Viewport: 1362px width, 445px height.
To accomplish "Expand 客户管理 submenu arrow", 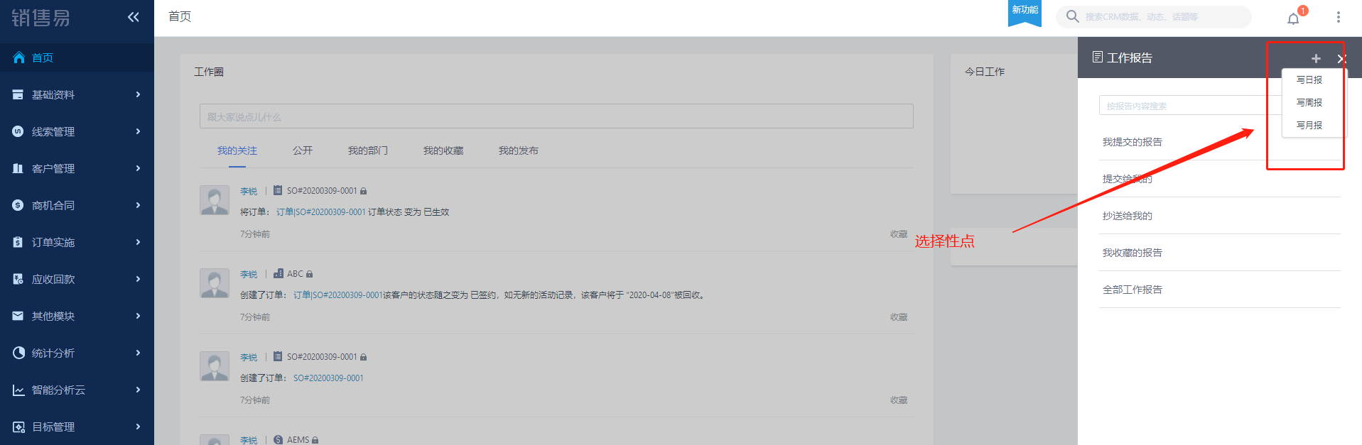I will pos(138,168).
